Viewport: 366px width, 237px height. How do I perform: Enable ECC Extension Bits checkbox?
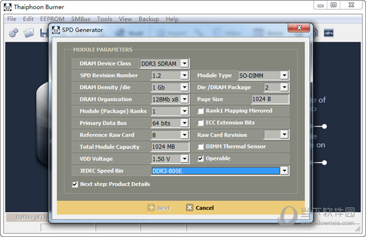pos(201,123)
